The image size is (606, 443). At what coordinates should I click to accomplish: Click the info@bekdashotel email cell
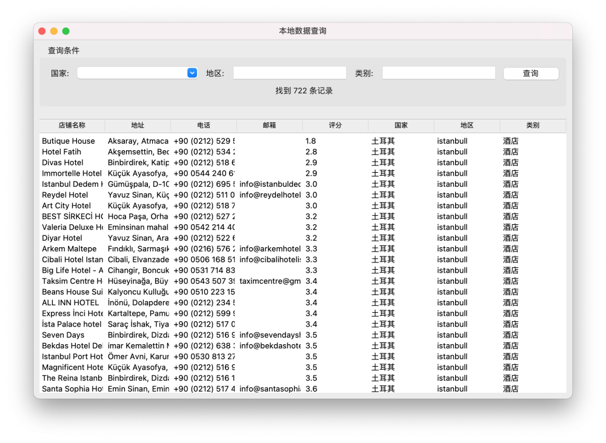(x=270, y=346)
